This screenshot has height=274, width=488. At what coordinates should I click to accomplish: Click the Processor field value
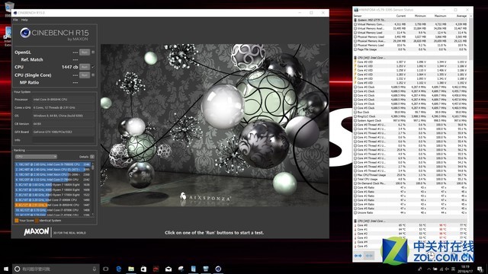click(63, 100)
